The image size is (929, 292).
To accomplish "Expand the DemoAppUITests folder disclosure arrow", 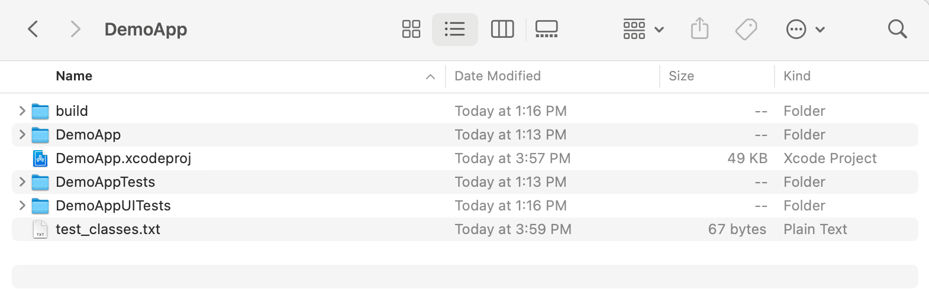I will point(22,206).
